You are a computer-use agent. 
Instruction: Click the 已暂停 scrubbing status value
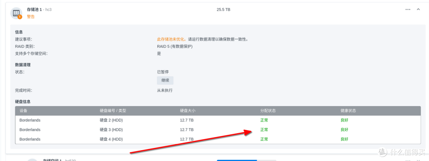click(x=163, y=72)
